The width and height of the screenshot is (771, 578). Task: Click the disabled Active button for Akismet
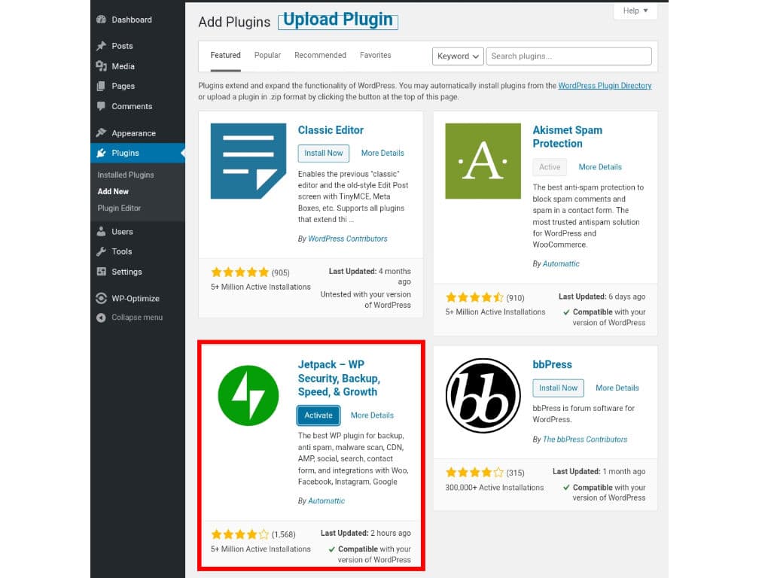click(x=550, y=167)
